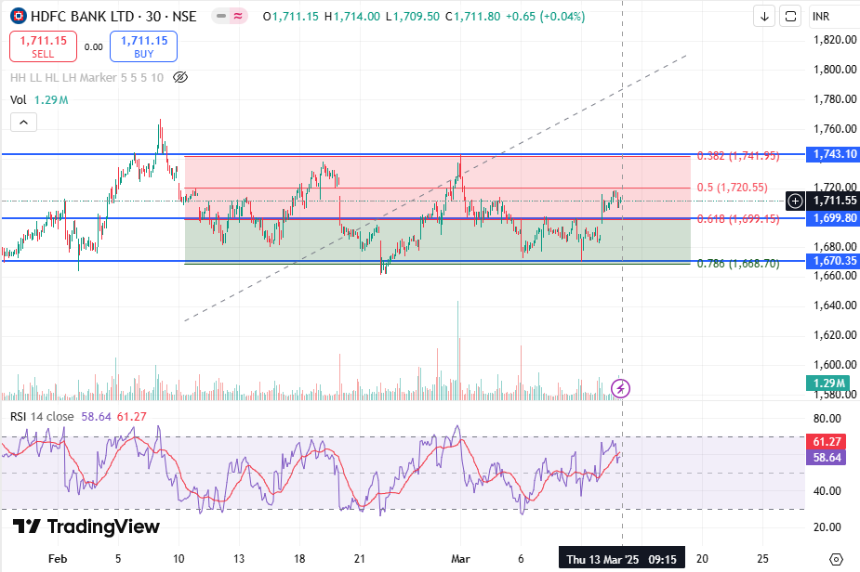Image resolution: width=860 pixels, height=572 pixels.
Task: Click the 1,670.35 horizontal line price label
Action: 833,261
